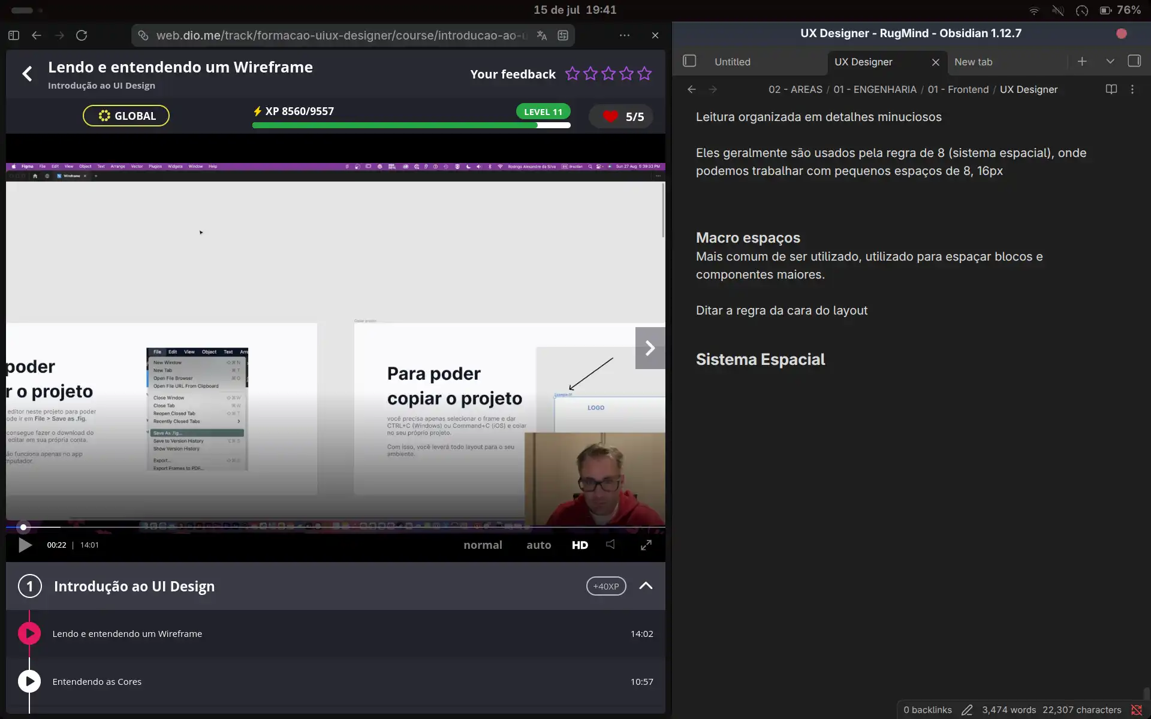The height and width of the screenshot is (719, 1151).
Task: Toggle normal playback speed
Action: tap(483, 545)
